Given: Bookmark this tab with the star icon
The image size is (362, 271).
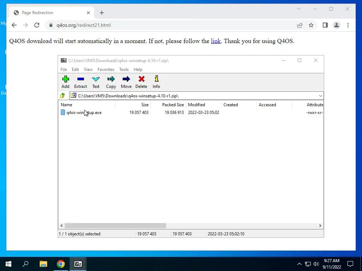Looking at the screenshot, I should [x=311, y=25].
